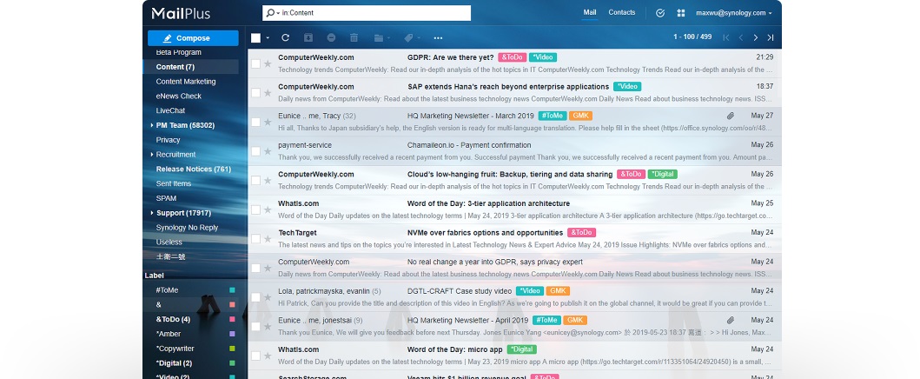Check the Cloud's low-hanging fruit email

255,181
